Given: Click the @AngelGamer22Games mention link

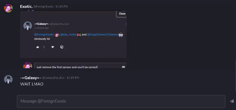Looking at the screenshot, I should point(103,34).
